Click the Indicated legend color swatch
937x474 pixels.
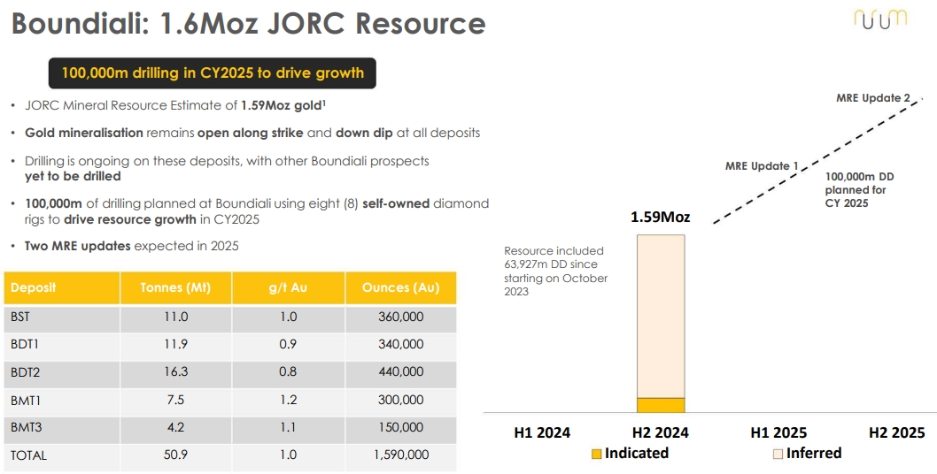[x=596, y=455]
